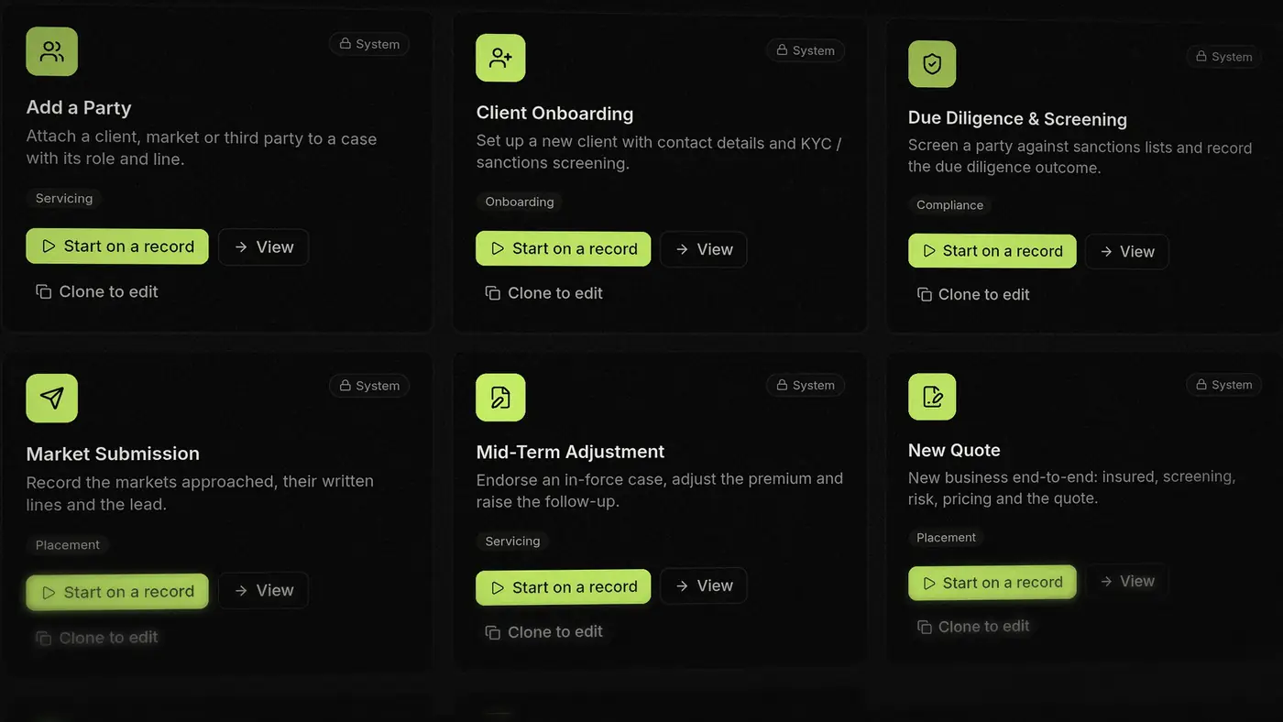Clone Client Onboarding to edit

(x=543, y=293)
